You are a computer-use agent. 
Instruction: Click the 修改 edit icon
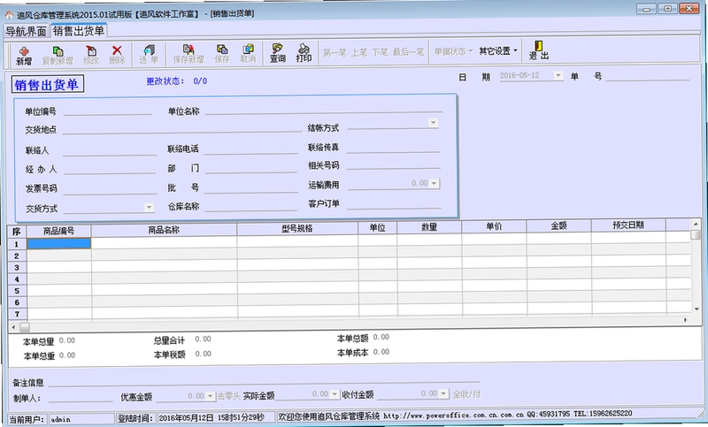point(91,55)
